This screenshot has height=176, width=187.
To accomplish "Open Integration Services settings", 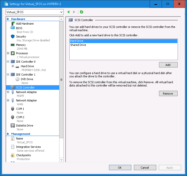I will tap(28, 147).
